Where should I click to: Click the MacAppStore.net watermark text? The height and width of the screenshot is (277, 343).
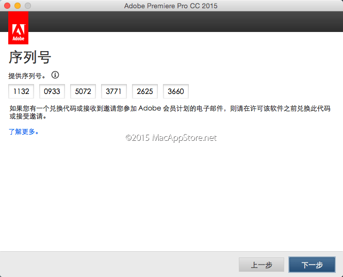(x=171, y=138)
